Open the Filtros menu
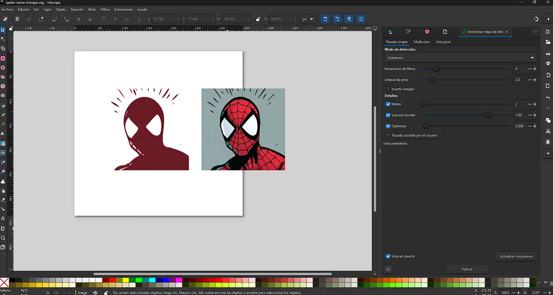This screenshot has height=295, width=553. (105, 9)
